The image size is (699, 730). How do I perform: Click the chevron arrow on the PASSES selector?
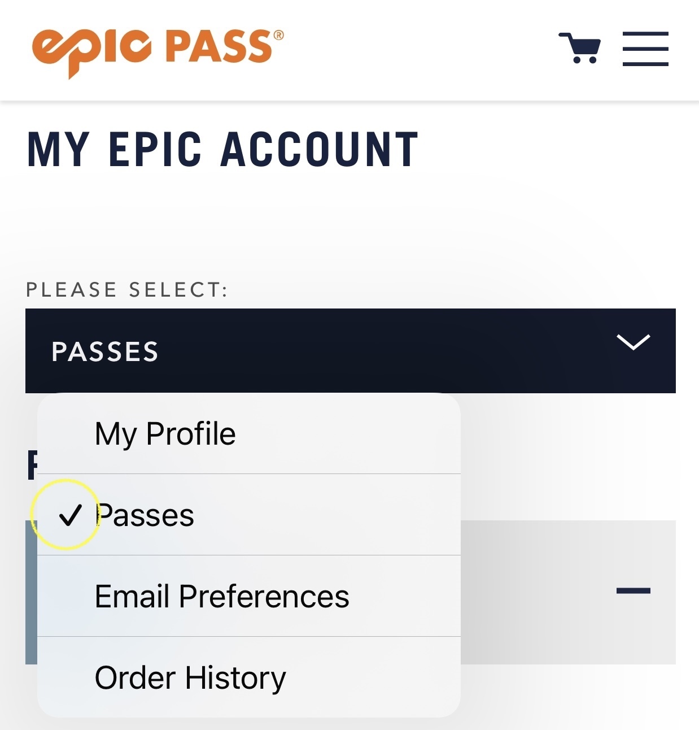[633, 342]
